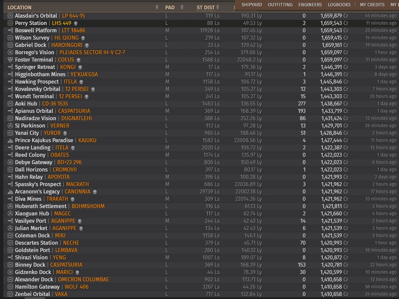Click the station type icon for Borrego's Vision
This screenshot has width=399, height=299.
tap(10, 52)
